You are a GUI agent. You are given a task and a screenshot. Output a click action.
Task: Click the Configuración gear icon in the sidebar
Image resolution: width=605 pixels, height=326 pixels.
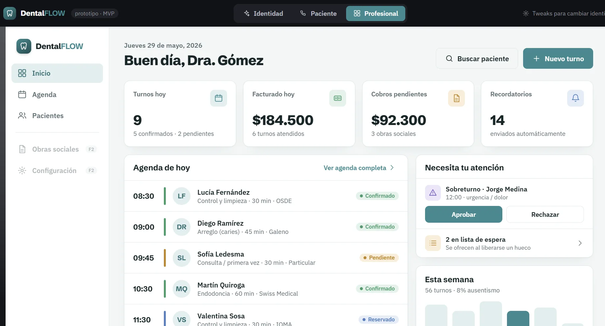(x=22, y=170)
